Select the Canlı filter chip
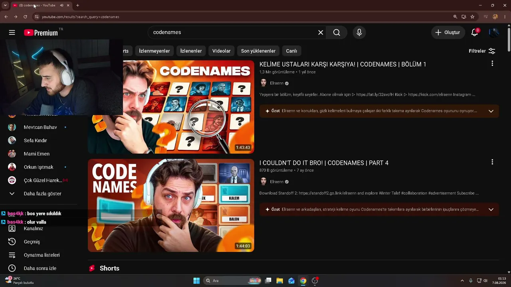 click(x=291, y=51)
